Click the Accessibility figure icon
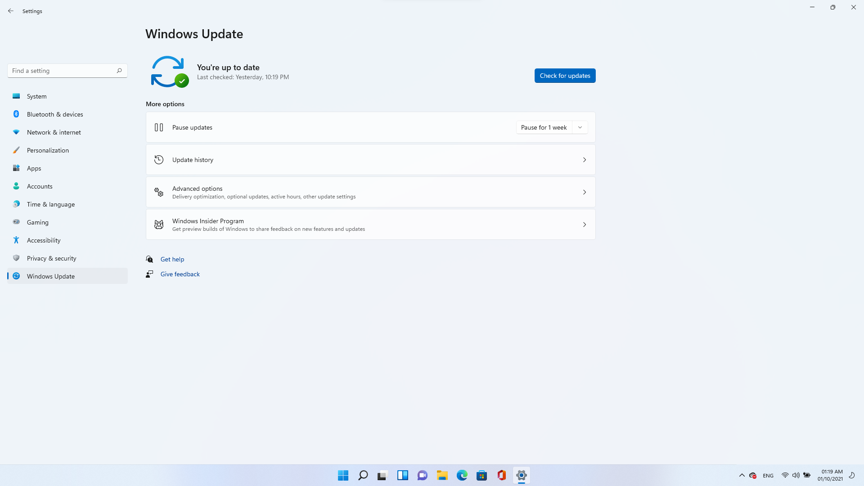864x486 pixels. pos(16,240)
